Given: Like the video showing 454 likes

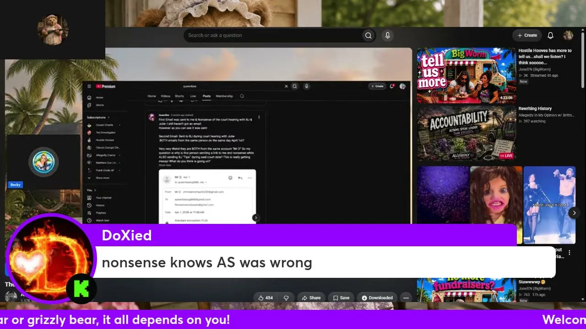Looking at the screenshot, I should coord(266,298).
